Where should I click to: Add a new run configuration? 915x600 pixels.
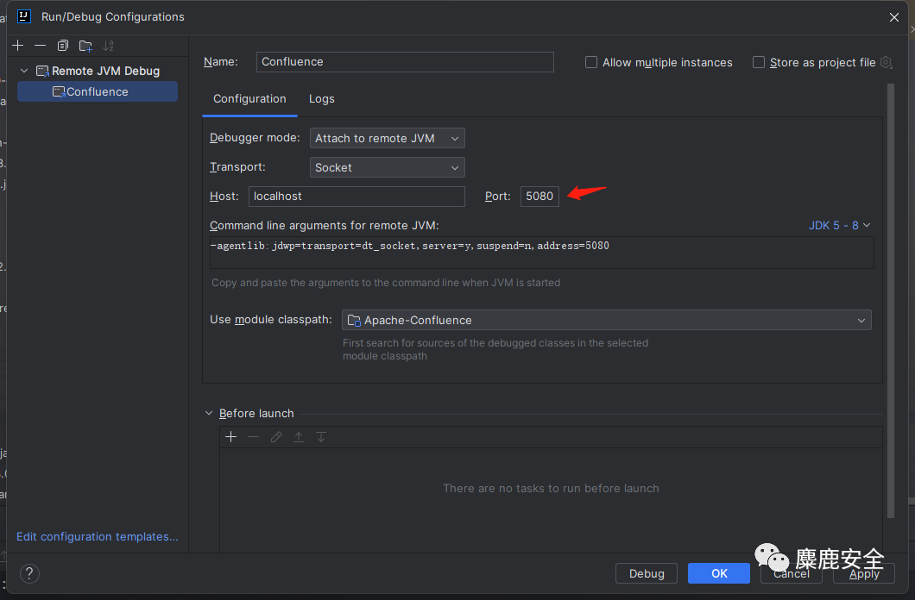click(x=18, y=46)
